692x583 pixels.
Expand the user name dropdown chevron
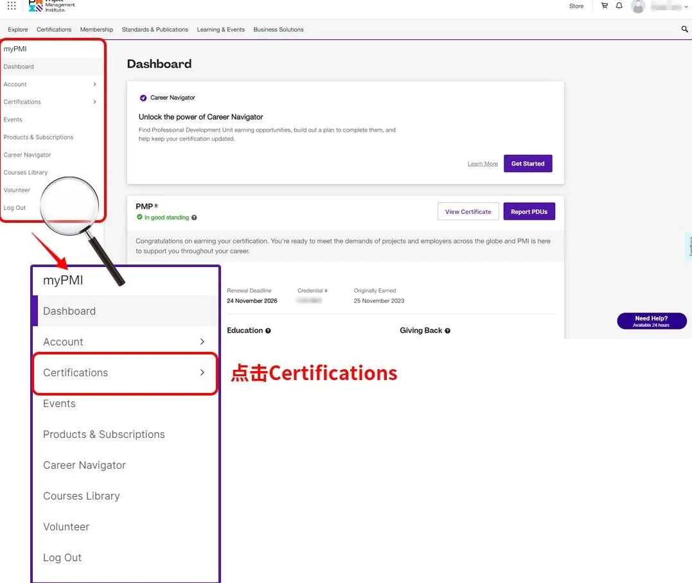(x=686, y=6)
